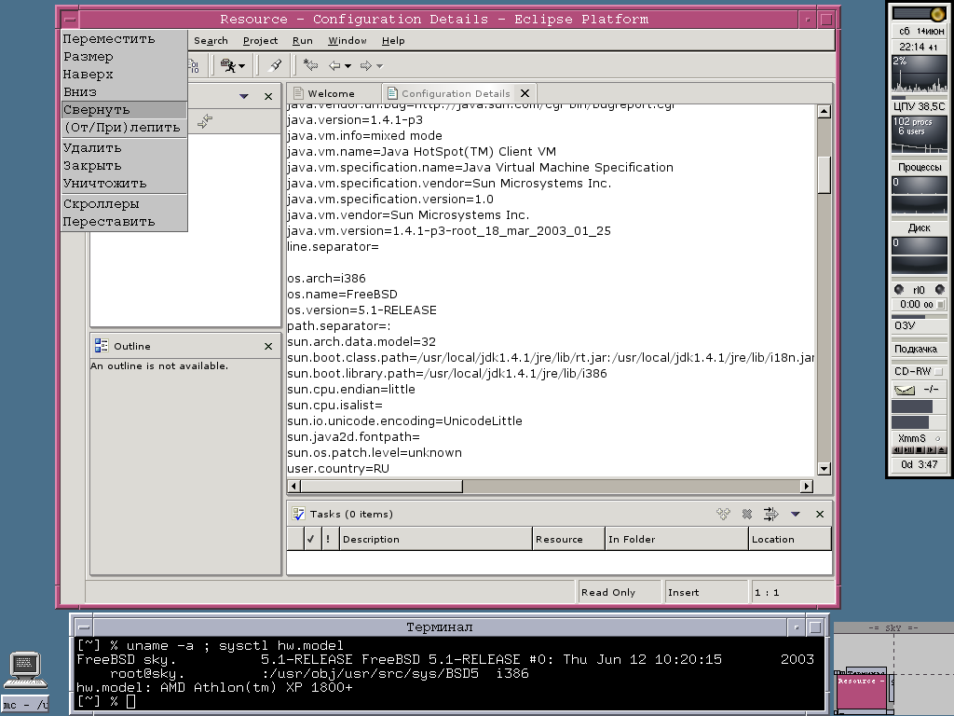The height and width of the screenshot is (716, 954).
Task: Open the Run menu
Action: point(303,41)
